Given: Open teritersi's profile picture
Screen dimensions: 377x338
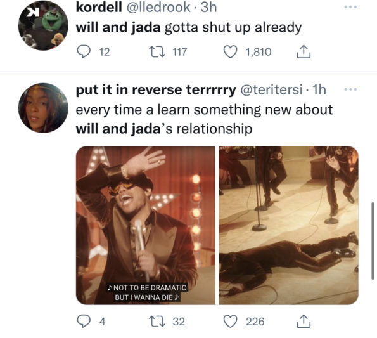Looking at the screenshot, I should pyautogui.click(x=43, y=108).
